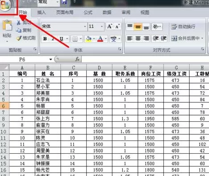Set middle vertical alignment
209x176 pixels.
pos(138,27)
